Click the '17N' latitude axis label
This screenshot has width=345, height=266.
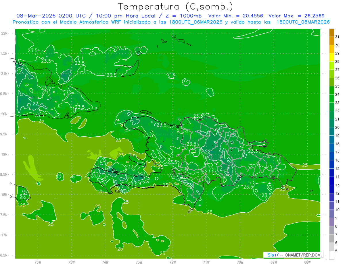(x=5, y=235)
